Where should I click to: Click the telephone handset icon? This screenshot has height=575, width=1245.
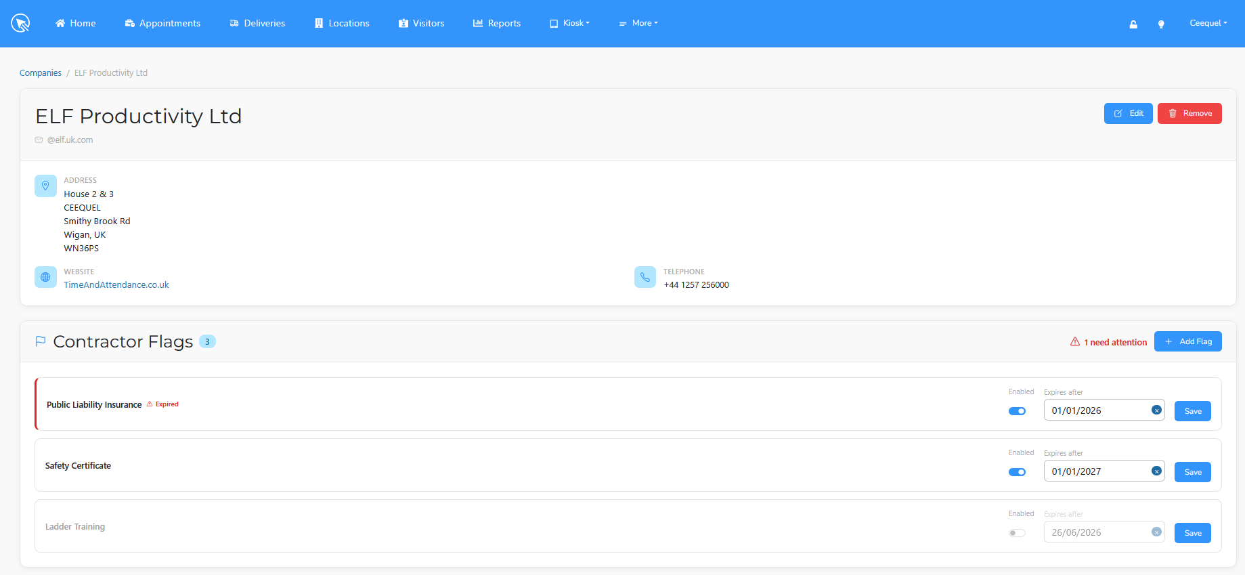click(x=645, y=277)
